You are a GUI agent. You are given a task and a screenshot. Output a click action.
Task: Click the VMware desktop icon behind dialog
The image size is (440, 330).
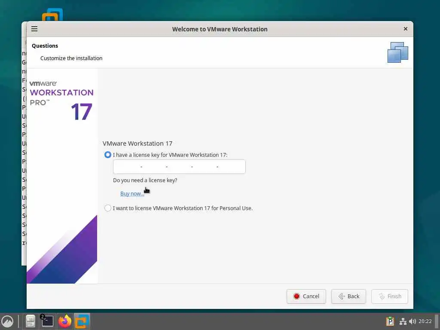[52, 15]
